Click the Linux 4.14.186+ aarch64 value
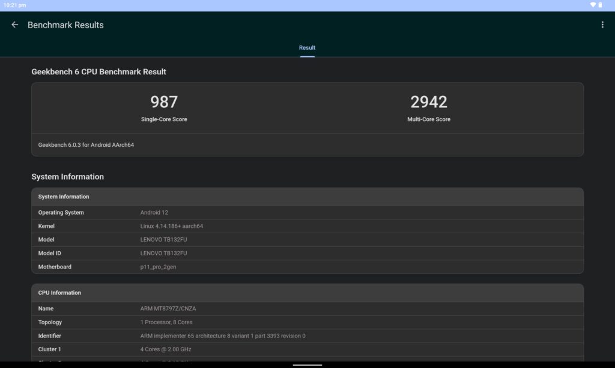Image resolution: width=615 pixels, height=368 pixels. pyautogui.click(x=171, y=227)
